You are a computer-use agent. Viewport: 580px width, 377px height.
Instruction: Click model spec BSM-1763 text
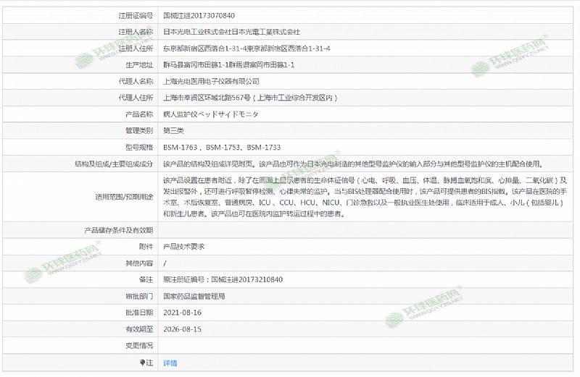point(180,148)
